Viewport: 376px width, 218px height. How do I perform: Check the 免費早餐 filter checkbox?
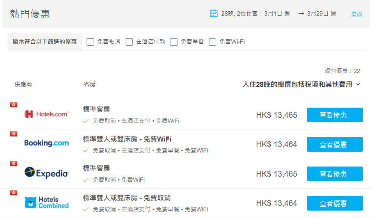coord(174,42)
